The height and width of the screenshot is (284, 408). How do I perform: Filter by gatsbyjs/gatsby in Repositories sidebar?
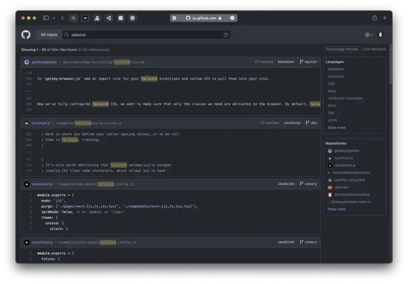pyautogui.click(x=347, y=150)
